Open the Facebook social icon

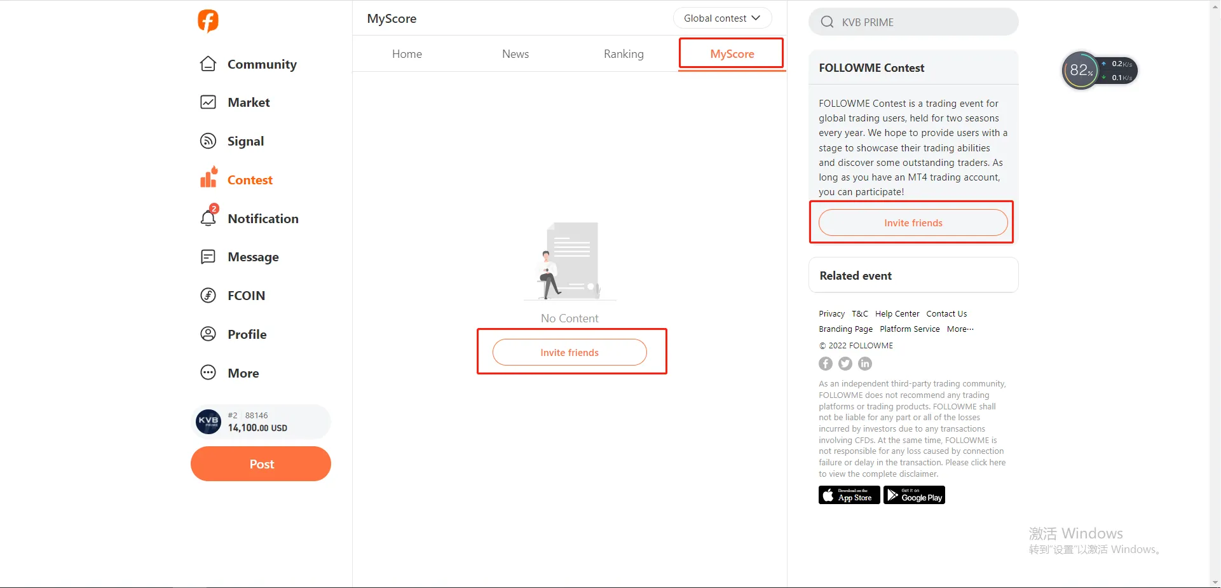(826, 364)
